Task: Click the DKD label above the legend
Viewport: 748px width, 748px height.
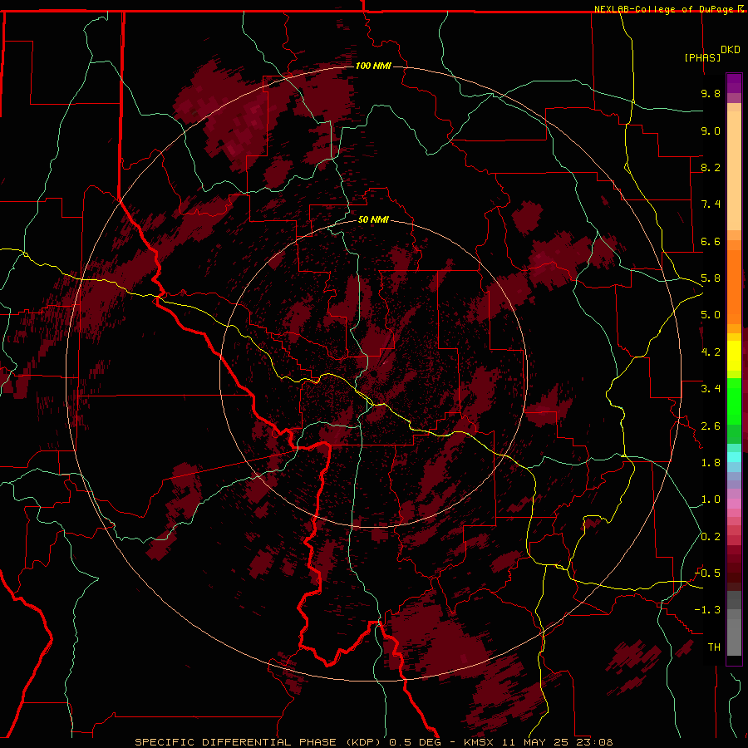Action: tap(731, 50)
